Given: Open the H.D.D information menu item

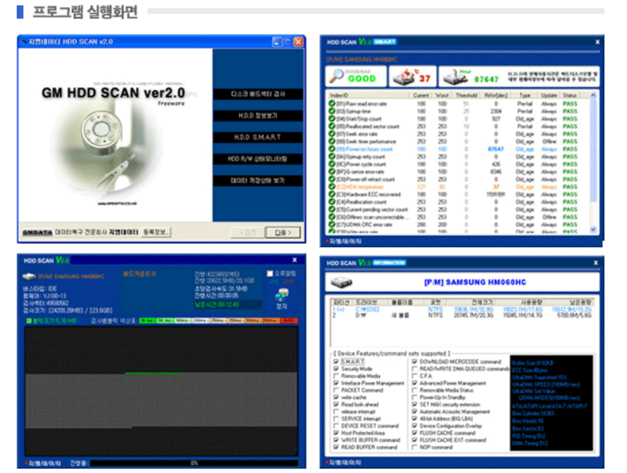Looking at the screenshot, I should coord(258,116).
